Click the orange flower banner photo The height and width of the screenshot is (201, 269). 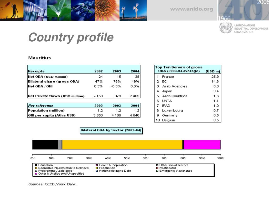tap(107, 10)
